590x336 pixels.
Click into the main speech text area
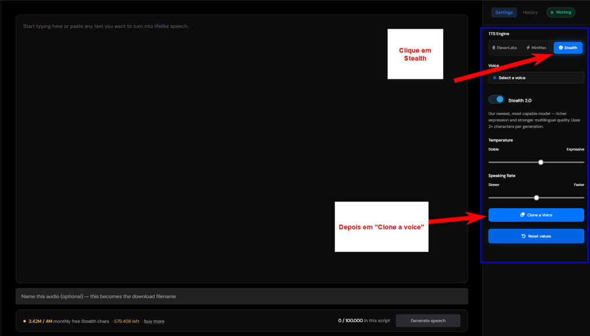click(x=241, y=149)
